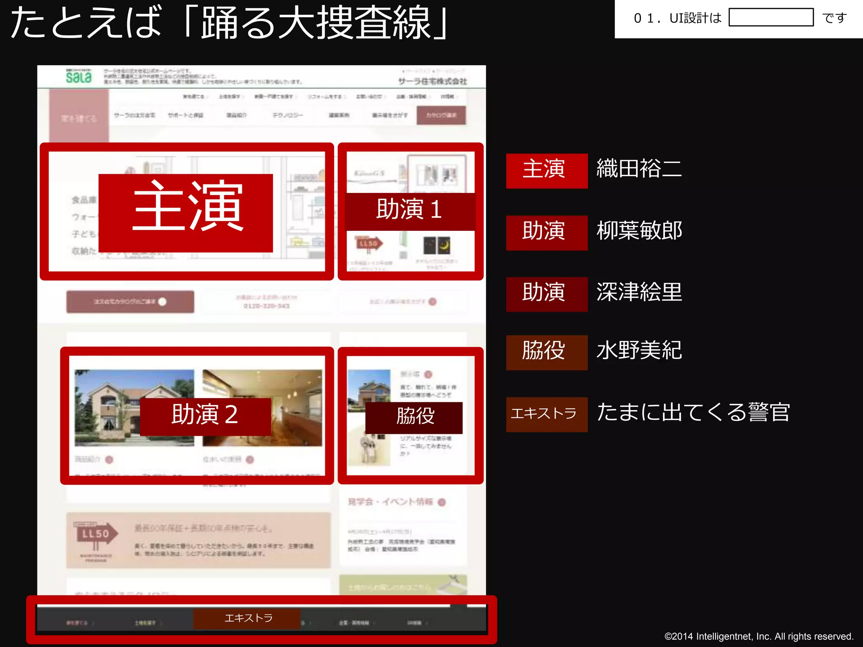Click the arrow icon next to 商品紹介 under the house photo

tap(109, 460)
